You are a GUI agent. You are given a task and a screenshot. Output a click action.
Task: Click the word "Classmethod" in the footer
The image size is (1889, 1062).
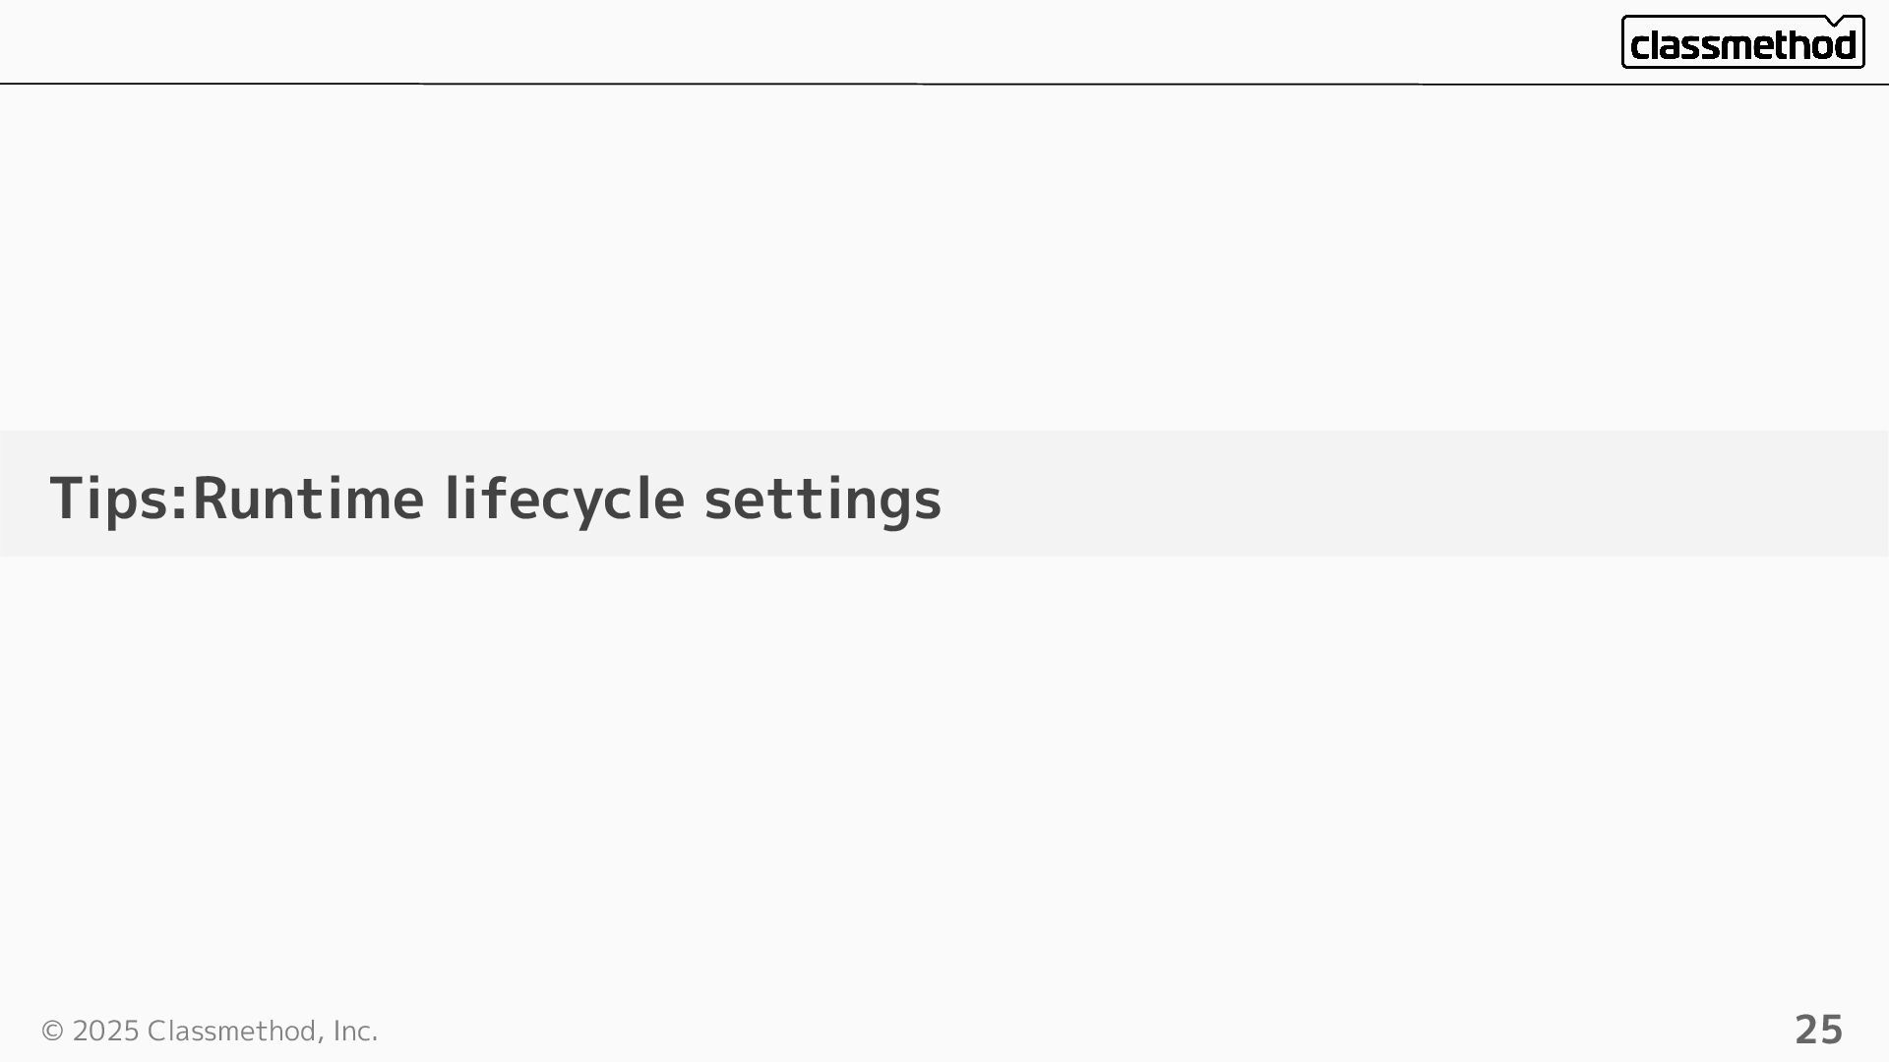[x=231, y=1031]
